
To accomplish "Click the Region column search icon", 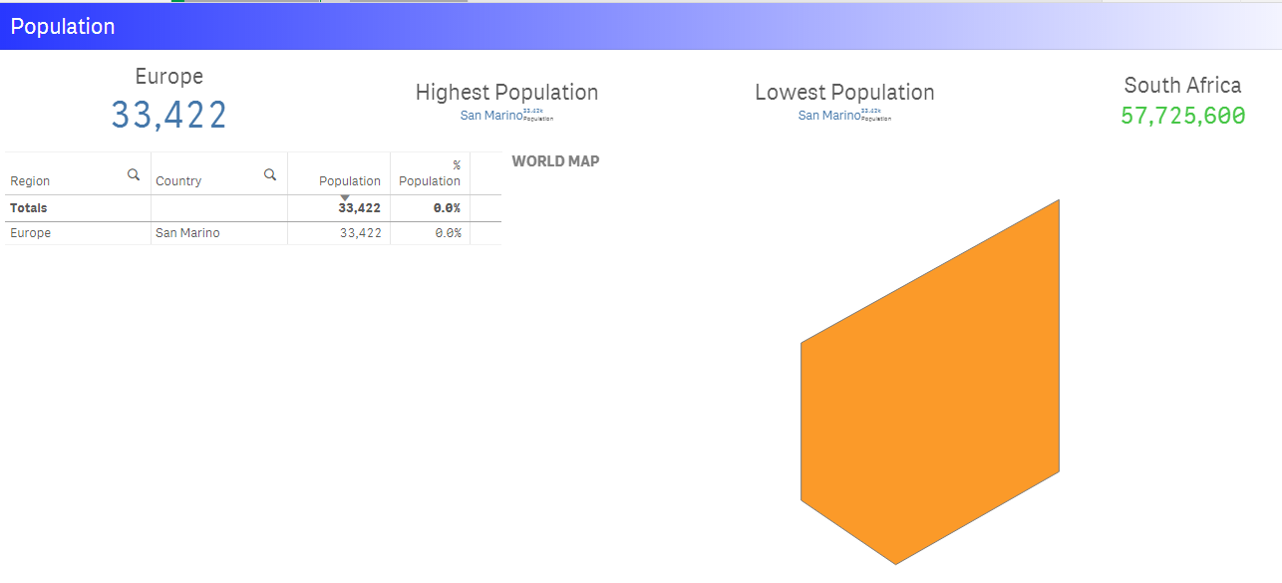I will point(134,174).
